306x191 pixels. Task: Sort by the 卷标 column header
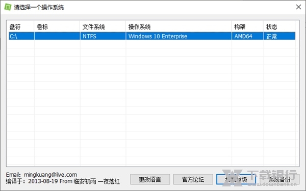pyautogui.click(x=57, y=26)
